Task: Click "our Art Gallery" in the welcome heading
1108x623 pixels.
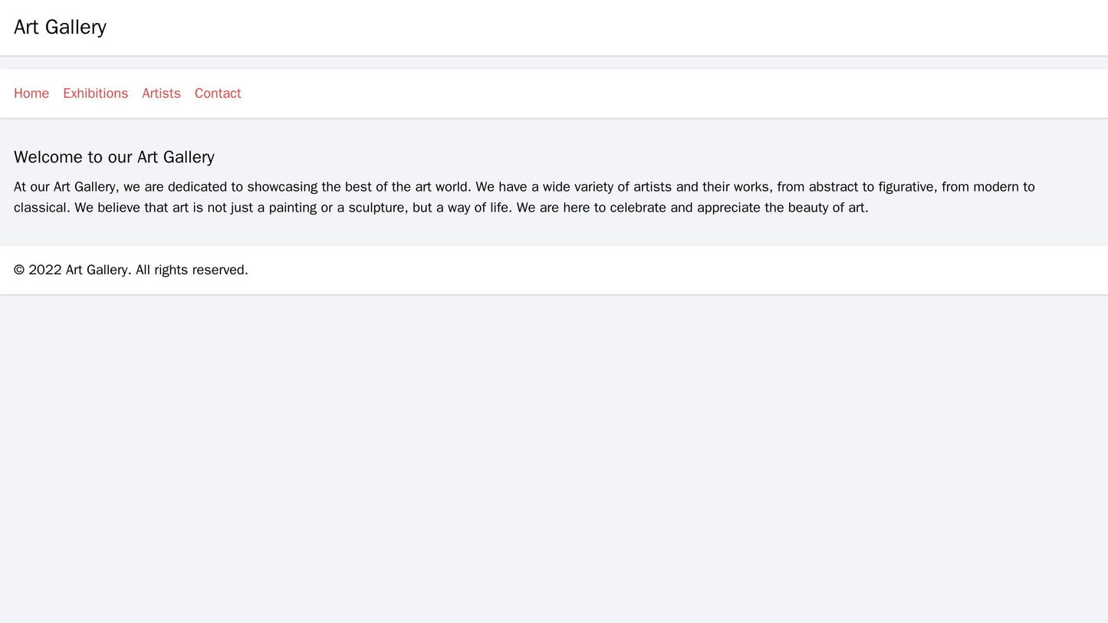Action: [x=160, y=157]
